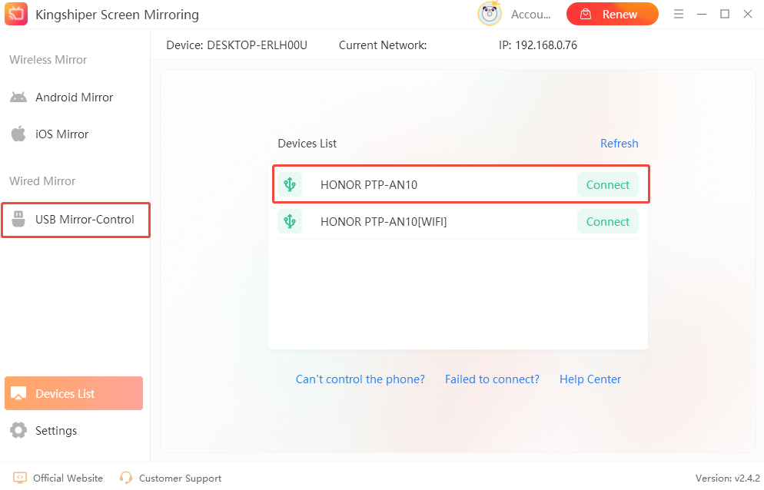Select the USB Mirror-Control phone icon
This screenshot has width=764, height=490.
pyautogui.click(x=18, y=220)
